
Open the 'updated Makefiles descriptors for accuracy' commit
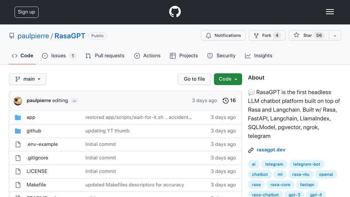(x=135, y=185)
